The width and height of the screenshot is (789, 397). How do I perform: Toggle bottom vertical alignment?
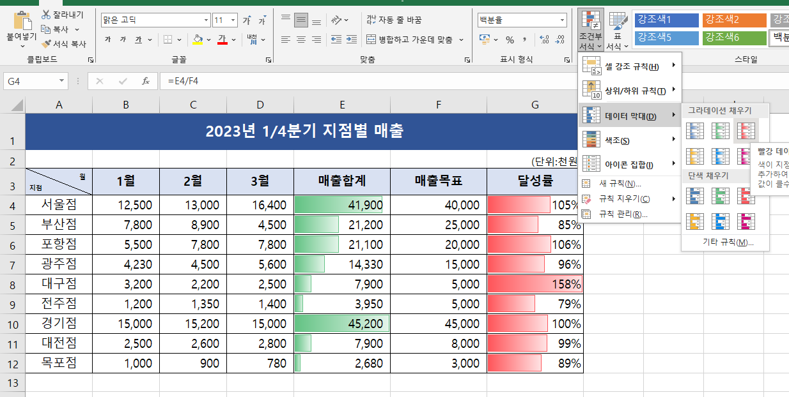point(317,20)
